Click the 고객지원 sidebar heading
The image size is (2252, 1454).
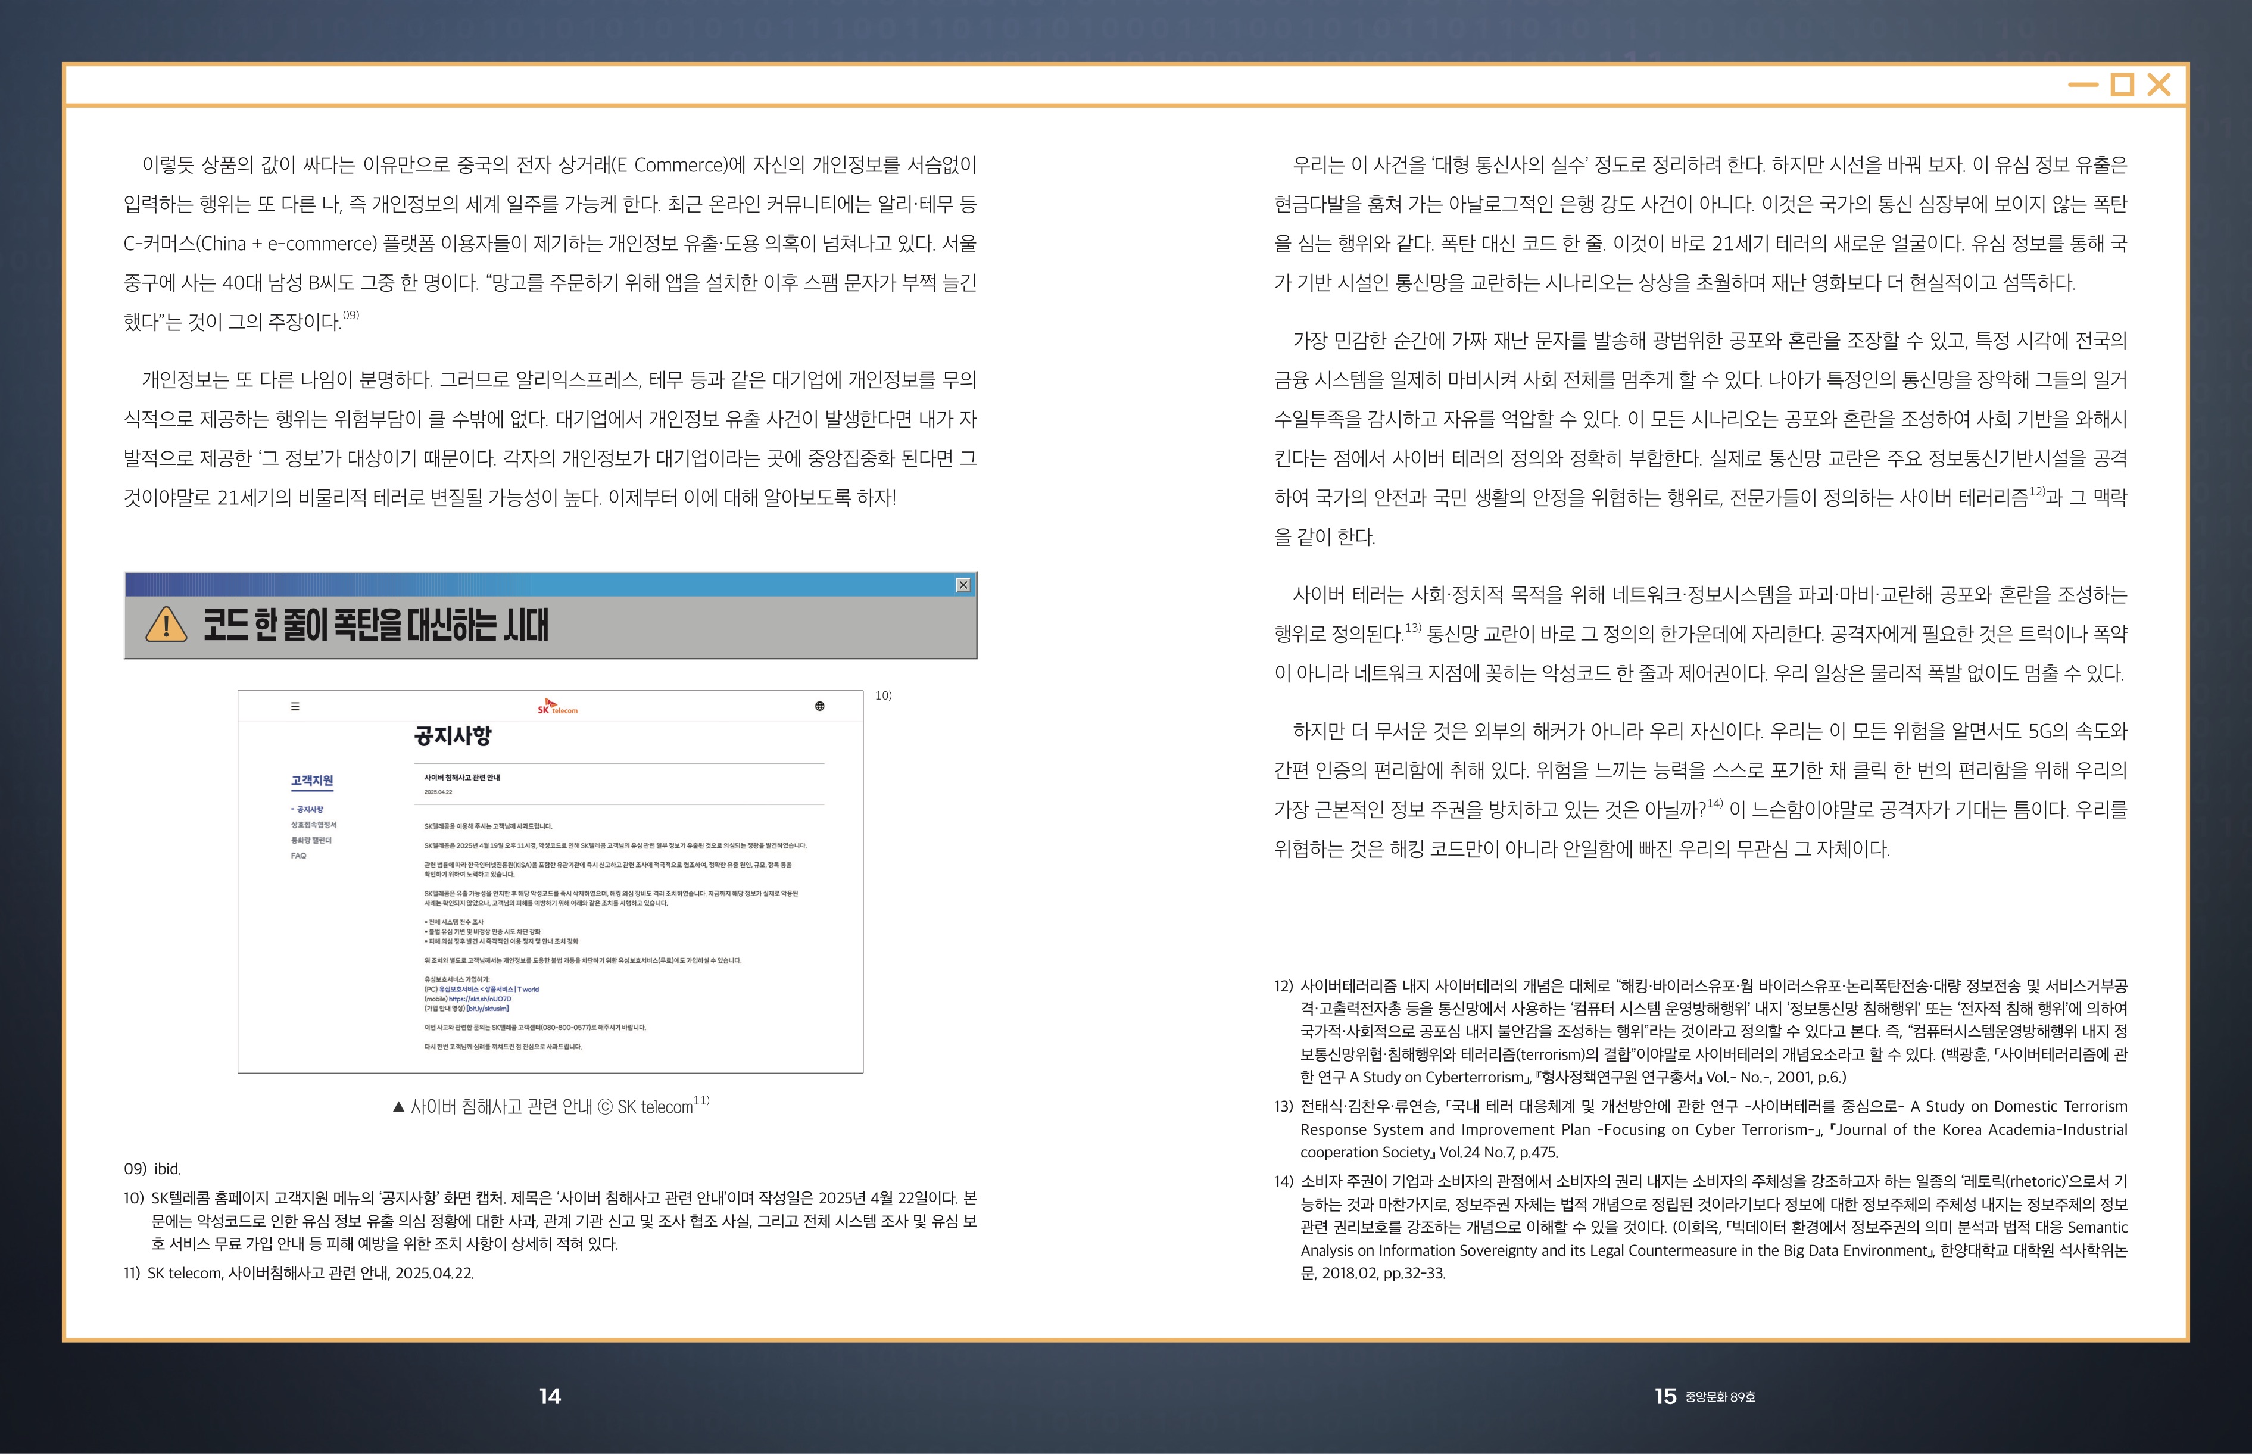(x=311, y=781)
